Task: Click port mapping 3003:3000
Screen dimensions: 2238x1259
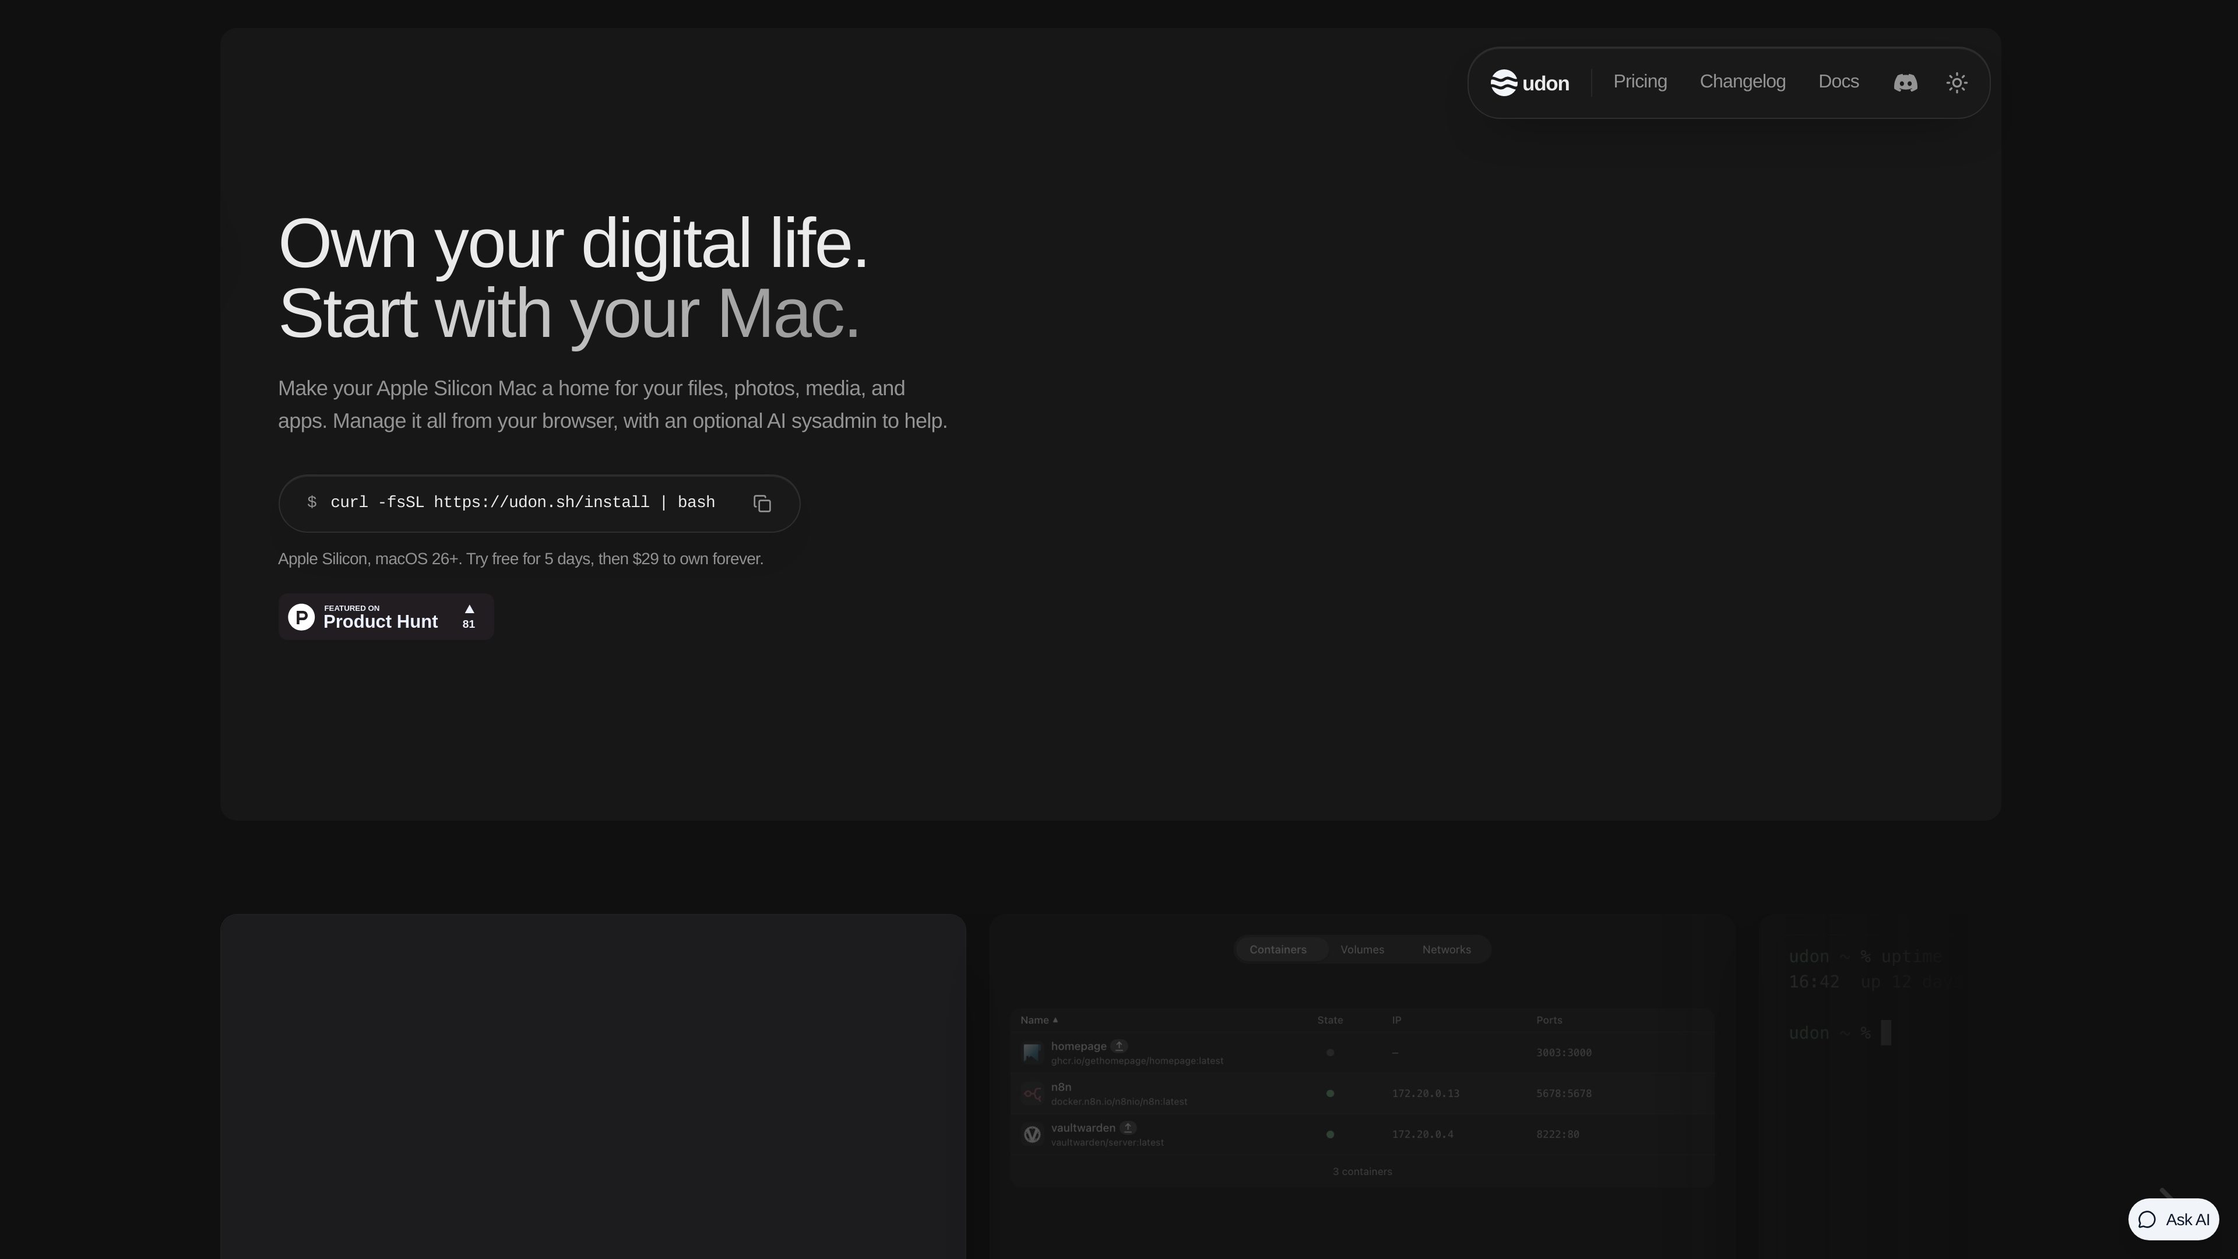Action: (1563, 1053)
